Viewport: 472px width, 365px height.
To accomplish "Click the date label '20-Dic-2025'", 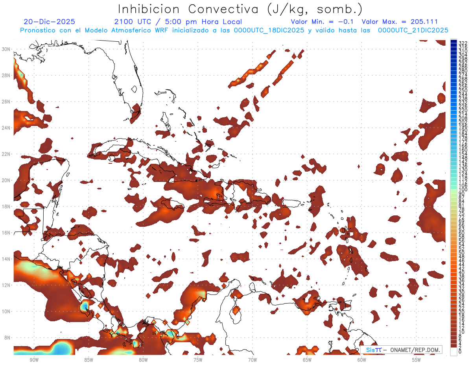I will click(x=49, y=22).
